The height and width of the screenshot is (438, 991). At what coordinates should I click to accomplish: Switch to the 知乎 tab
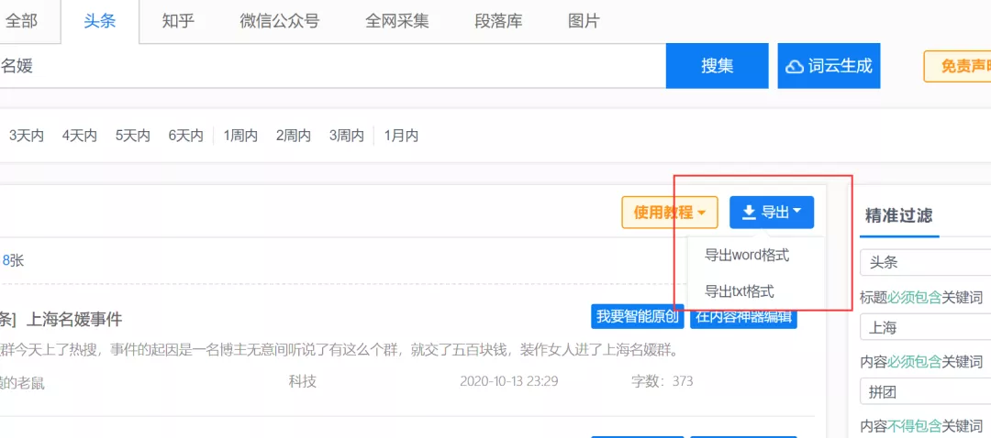[x=178, y=21]
